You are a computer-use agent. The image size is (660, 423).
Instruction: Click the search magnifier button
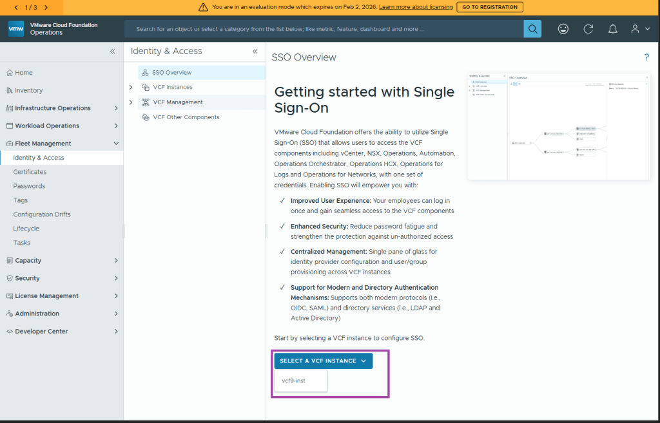[532, 29]
